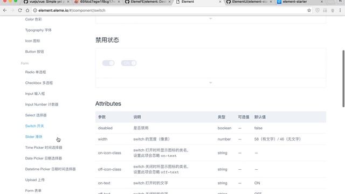
Task: Open Button 按钮 in sidebar
Action: [x=34, y=52]
